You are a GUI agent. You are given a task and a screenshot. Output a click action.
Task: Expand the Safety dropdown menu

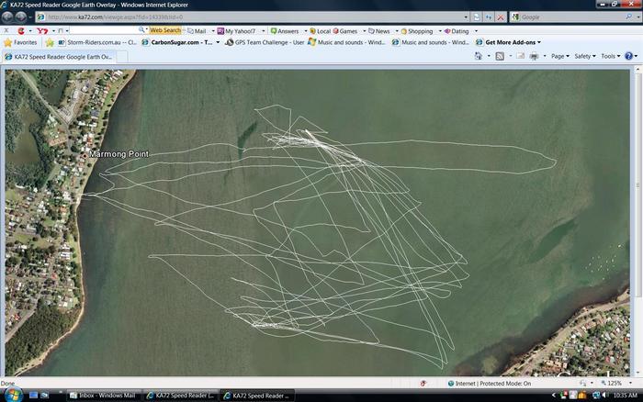point(585,56)
